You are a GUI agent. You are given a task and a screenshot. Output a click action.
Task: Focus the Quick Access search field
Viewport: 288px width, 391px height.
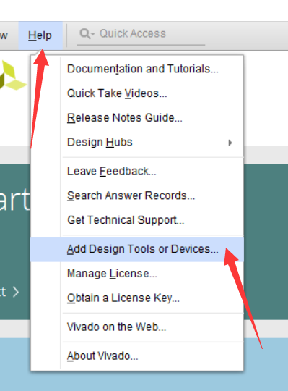pyautogui.click(x=141, y=34)
